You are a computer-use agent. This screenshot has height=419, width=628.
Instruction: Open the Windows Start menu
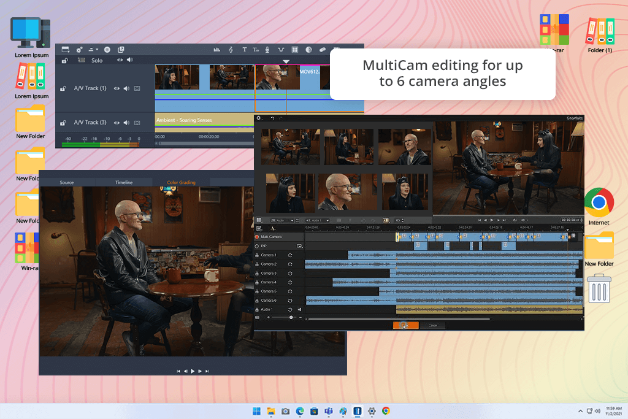coord(257,411)
